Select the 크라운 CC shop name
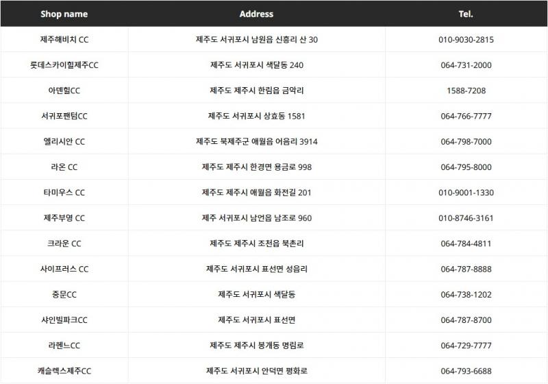 pos(64,243)
